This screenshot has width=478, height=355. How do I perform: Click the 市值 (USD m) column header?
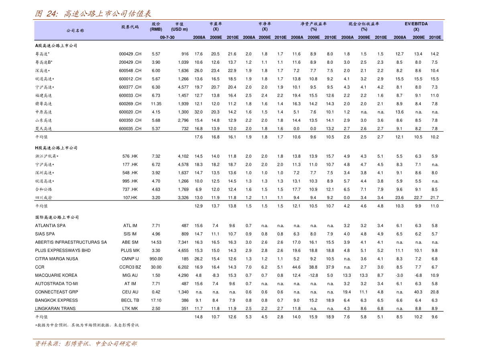179,26
